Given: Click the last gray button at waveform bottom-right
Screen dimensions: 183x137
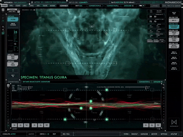Looking at the screenshot, I should coord(158,125).
